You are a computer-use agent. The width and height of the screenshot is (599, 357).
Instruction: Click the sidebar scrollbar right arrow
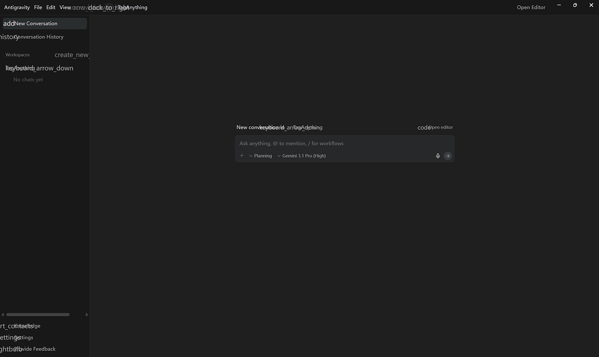coord(87,315)
